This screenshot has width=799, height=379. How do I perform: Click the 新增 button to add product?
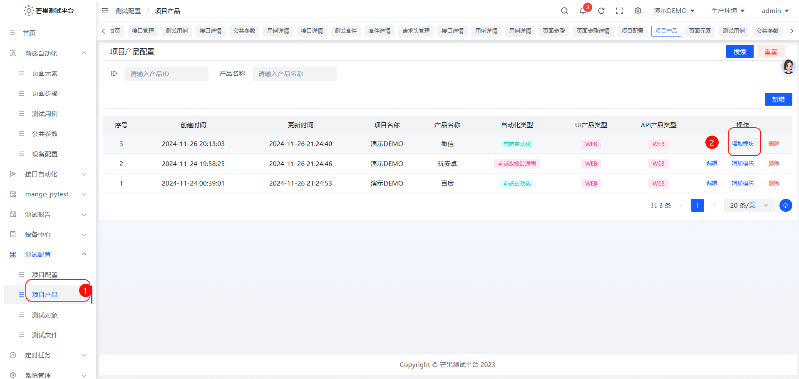[778, 99]
